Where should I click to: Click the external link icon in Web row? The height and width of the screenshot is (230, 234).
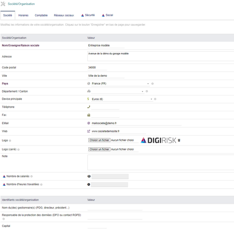89,131
